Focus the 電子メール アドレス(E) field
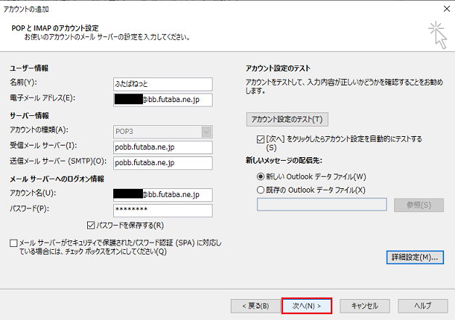 [x=163, y=100]
